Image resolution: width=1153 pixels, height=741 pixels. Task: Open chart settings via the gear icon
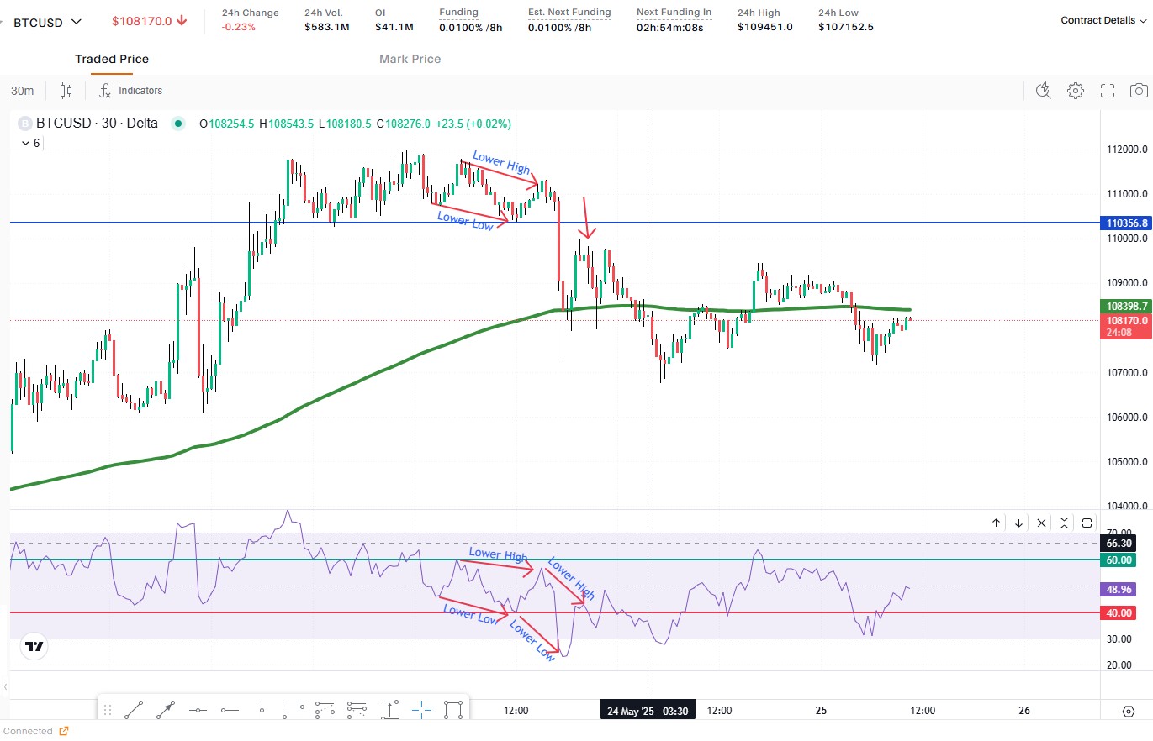[x=1076, y=91]
